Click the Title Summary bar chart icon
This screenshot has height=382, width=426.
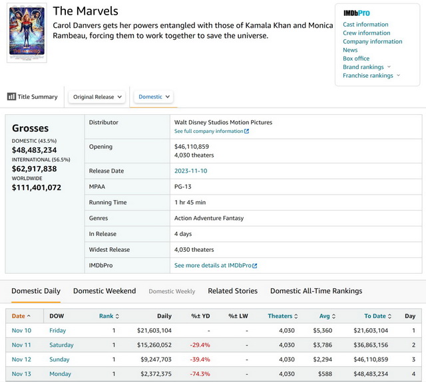(11, 97)
